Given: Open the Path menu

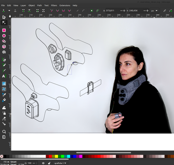Looking at the screenshot, I should click(40, 6).
